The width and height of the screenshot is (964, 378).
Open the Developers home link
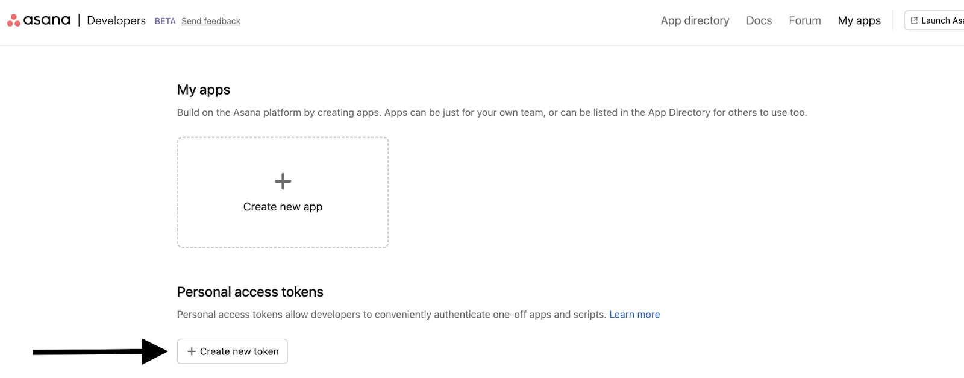pyautogui.click(x=116, y=20)
